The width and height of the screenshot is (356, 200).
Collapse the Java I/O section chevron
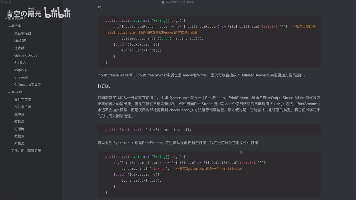click(9, 92)
